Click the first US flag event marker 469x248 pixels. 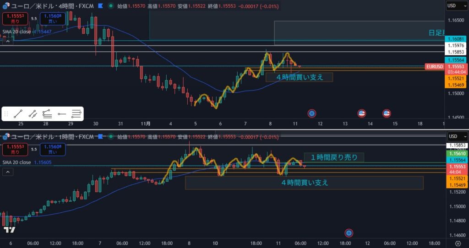(362, 113)
